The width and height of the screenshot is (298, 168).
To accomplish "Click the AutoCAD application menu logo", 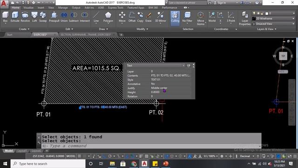I will (x=4, y=3).
